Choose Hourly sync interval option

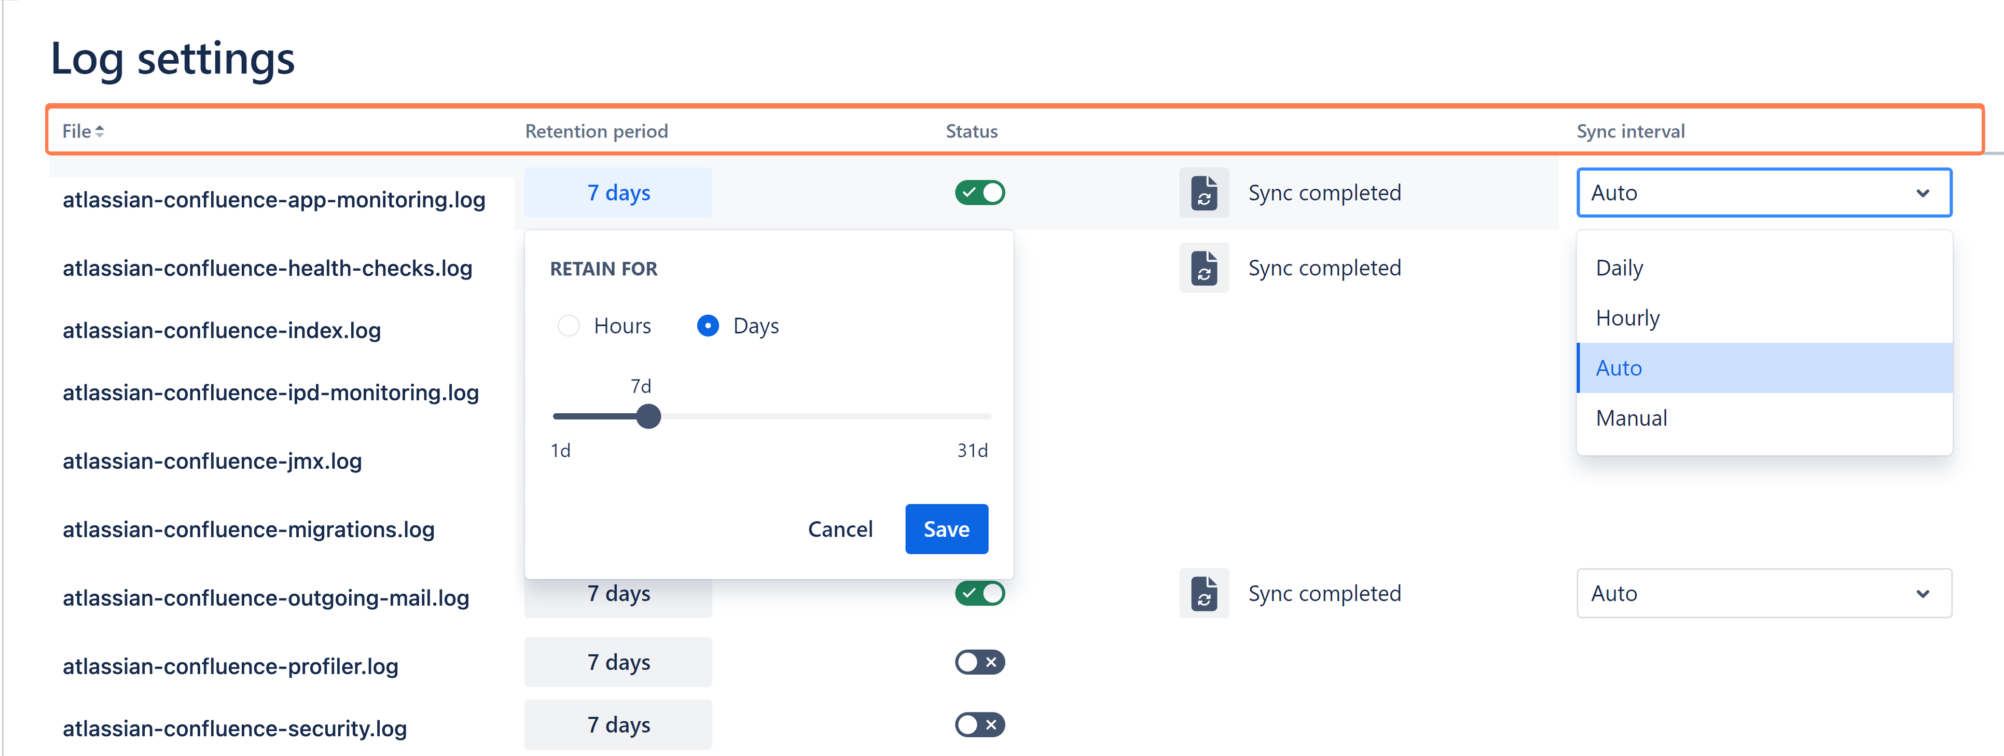click(1627, 318)
